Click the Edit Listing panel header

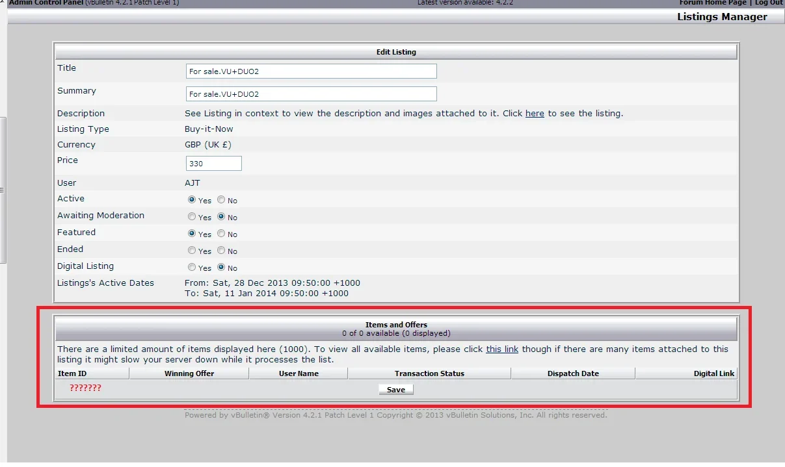tap(396, 52)
